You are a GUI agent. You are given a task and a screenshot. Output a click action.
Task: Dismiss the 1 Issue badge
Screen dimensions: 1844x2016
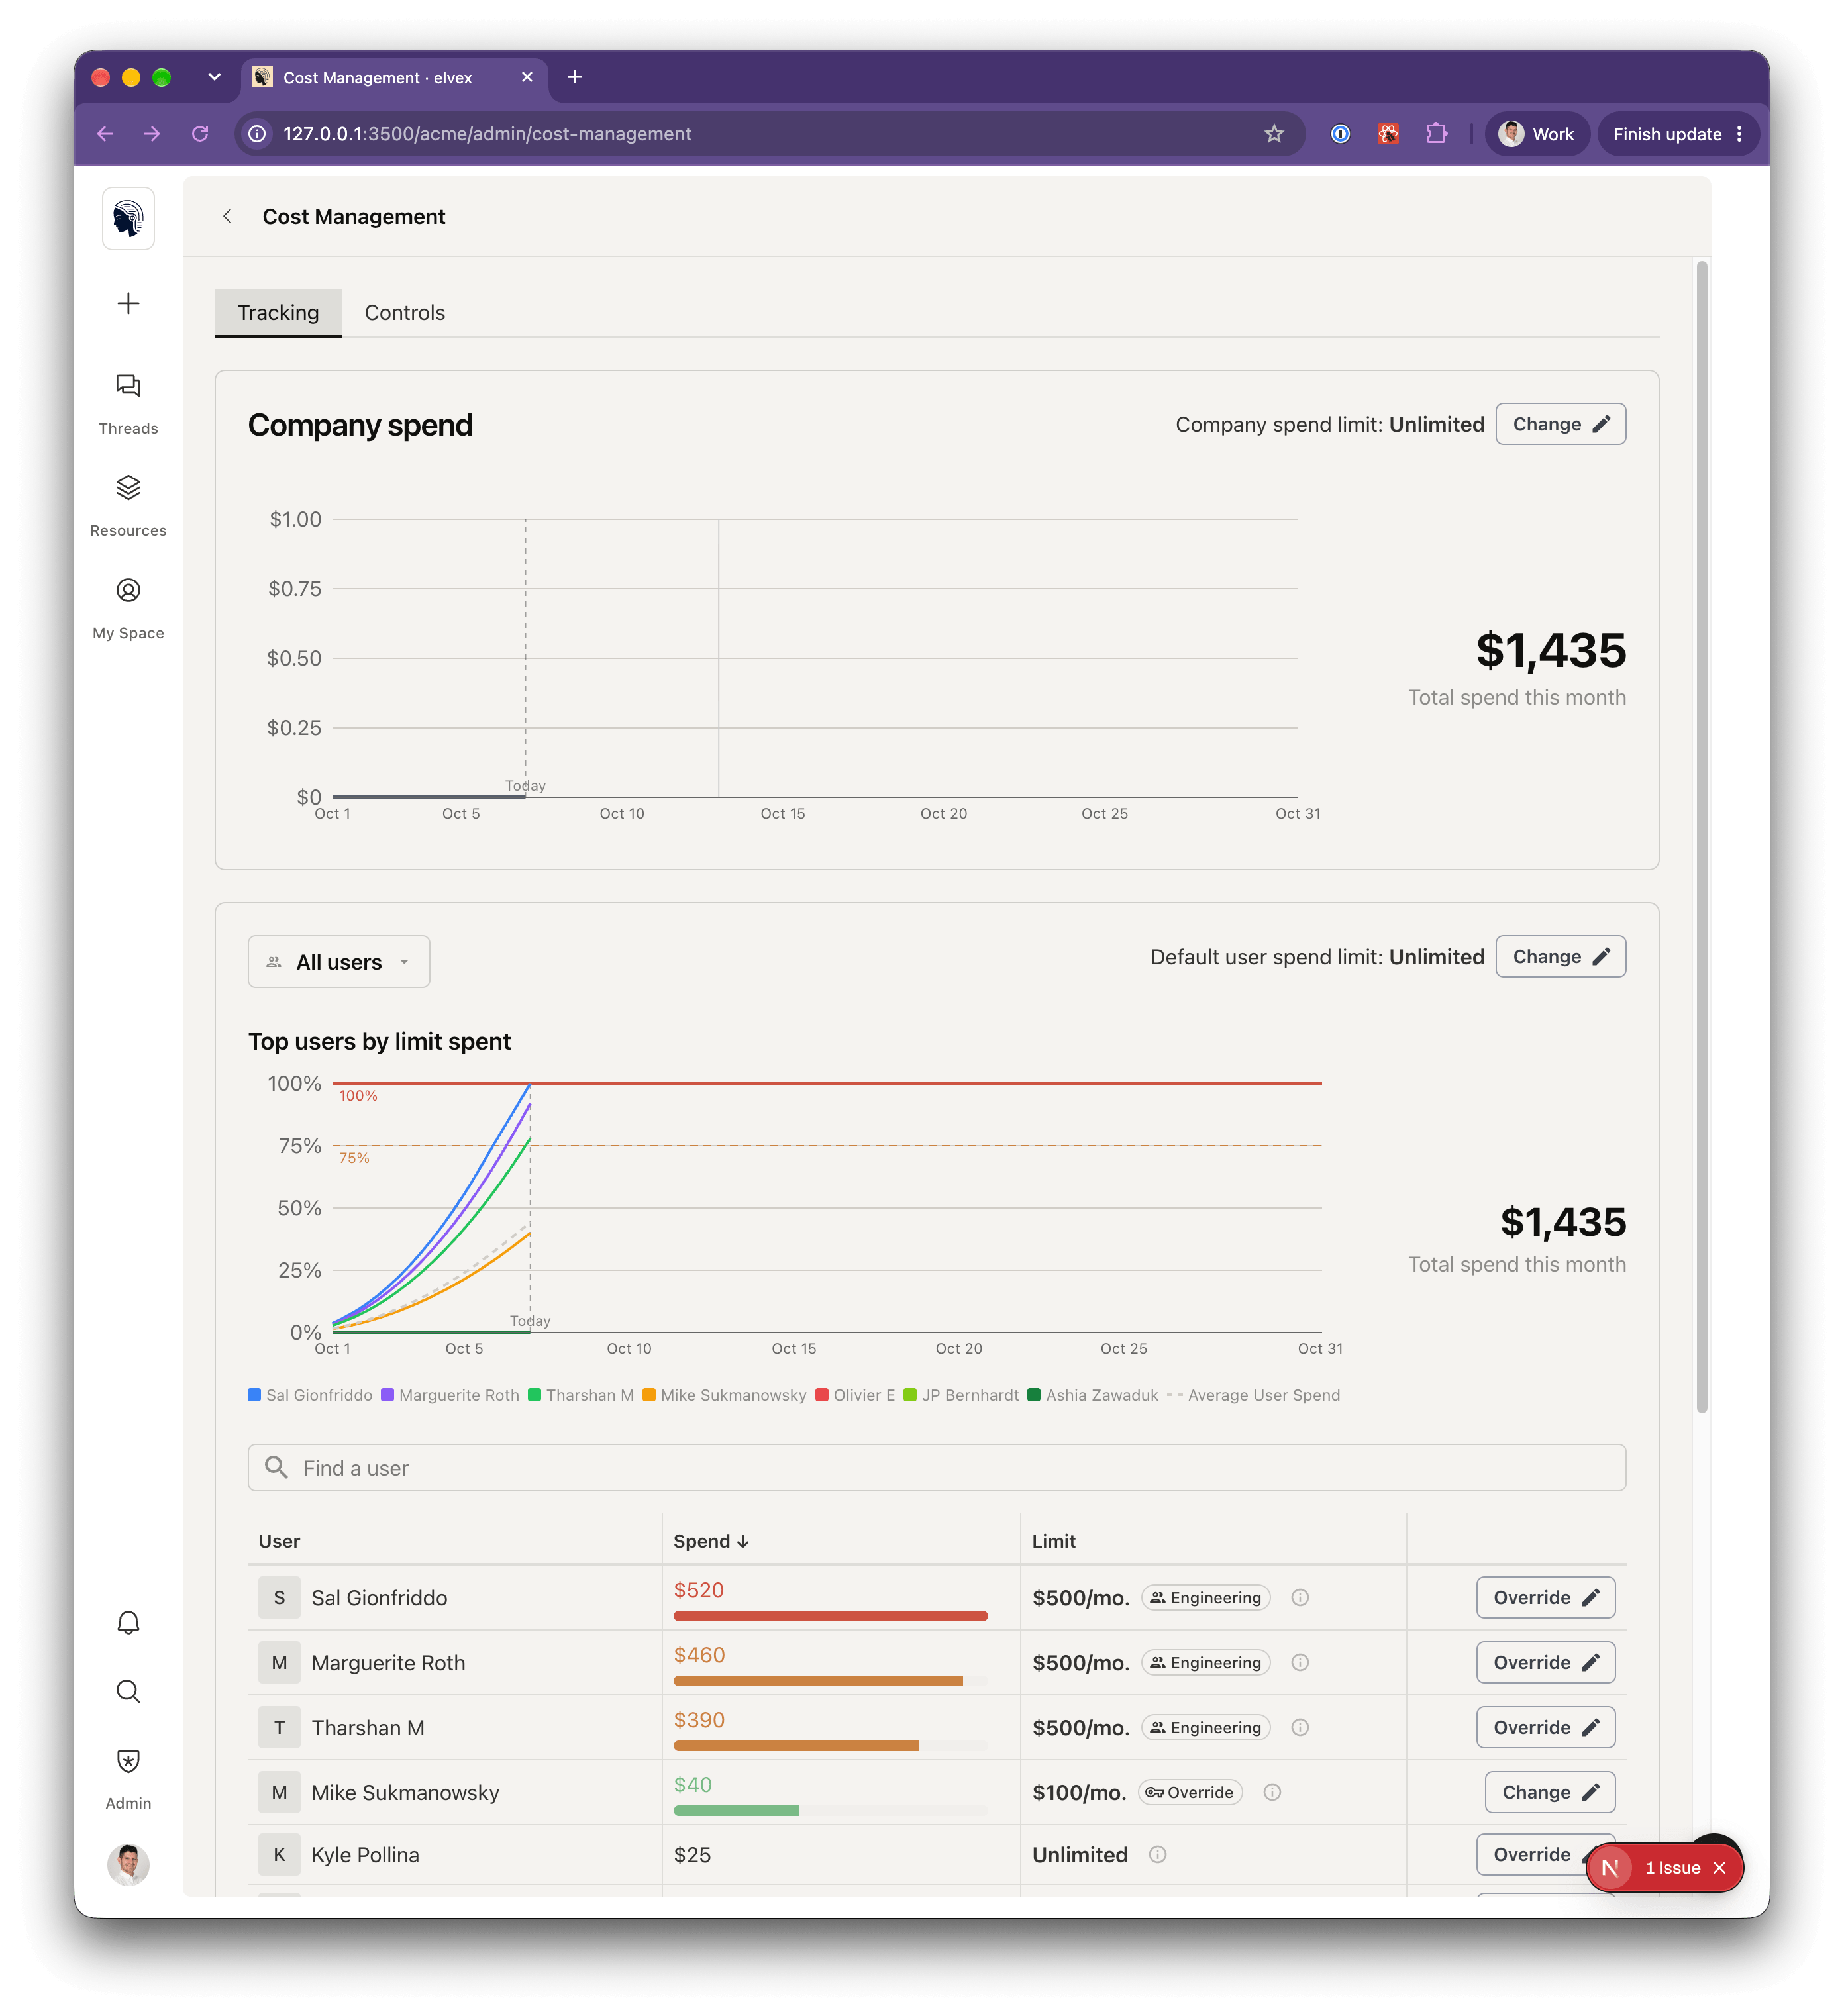pyautogui.click(x=1720, y=1867)
